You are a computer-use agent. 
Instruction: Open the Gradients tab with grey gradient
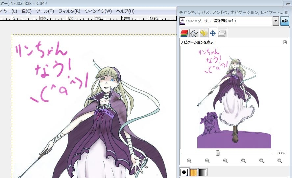[x=203, y=172]
